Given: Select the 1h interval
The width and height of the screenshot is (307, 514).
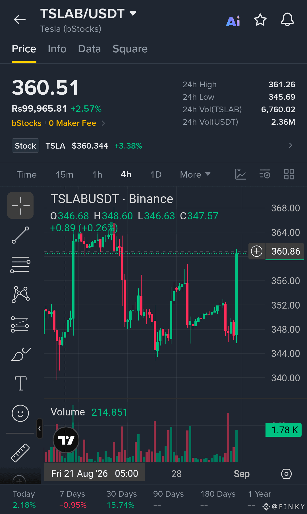Looking at the screenshot, I should pos(97,174).
